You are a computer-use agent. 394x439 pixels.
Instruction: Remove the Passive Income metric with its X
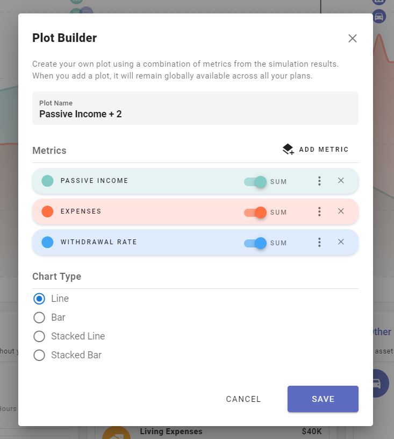coord(341,180)
